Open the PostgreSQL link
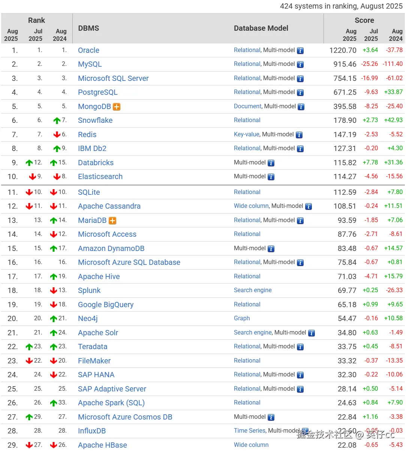 (x=97, y=92)
